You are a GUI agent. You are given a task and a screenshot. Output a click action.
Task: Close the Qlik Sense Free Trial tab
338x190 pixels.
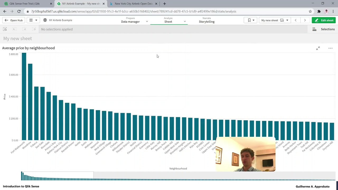click(x=51, y=4)
